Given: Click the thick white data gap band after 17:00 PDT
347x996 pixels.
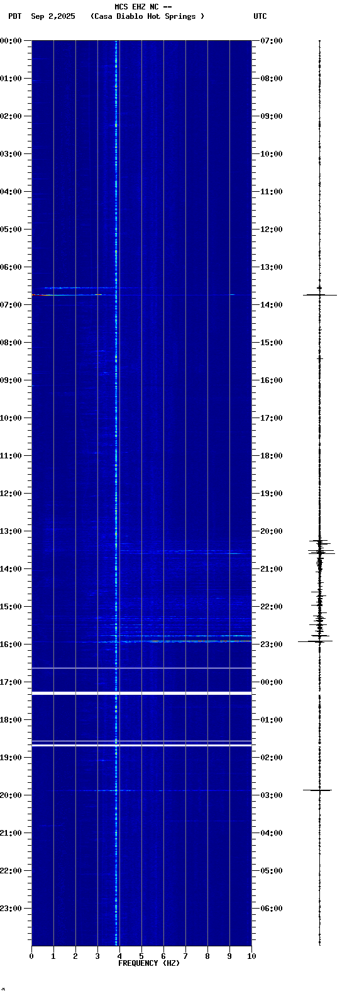Looking at the screenshot, I should 141,693.
